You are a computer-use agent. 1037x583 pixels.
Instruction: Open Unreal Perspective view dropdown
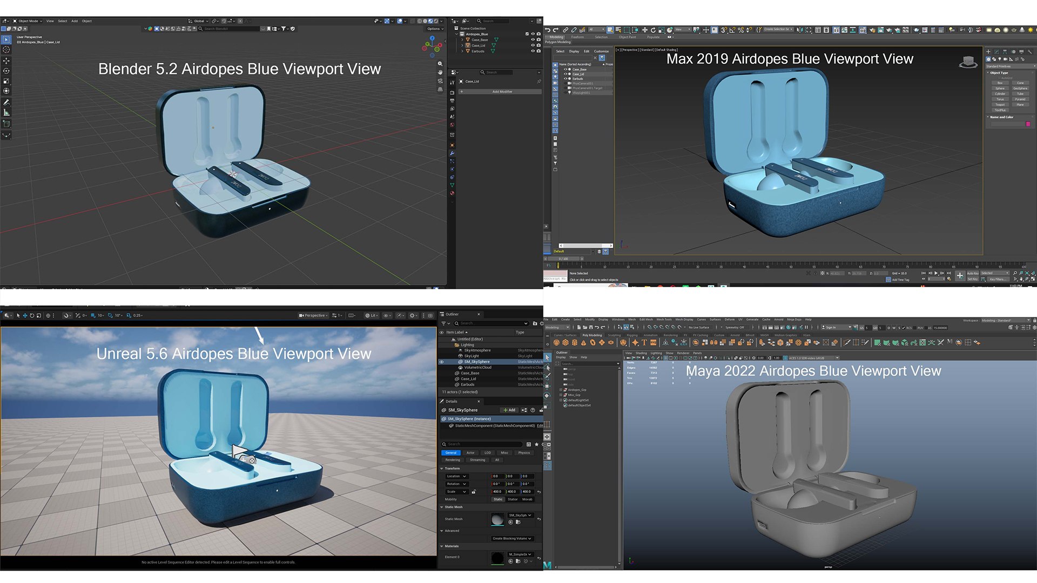[313, 315]
